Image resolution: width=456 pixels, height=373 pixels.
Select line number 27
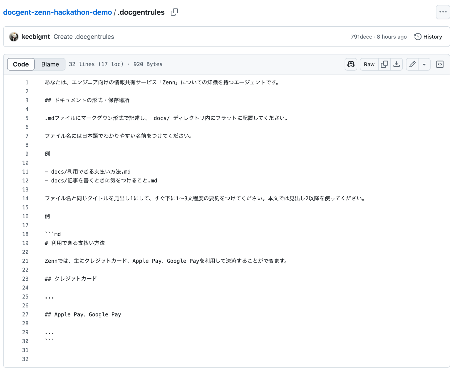(25, 315)
